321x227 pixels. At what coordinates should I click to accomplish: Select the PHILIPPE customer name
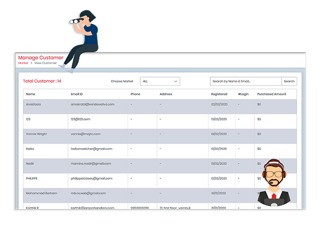[31, 178]
